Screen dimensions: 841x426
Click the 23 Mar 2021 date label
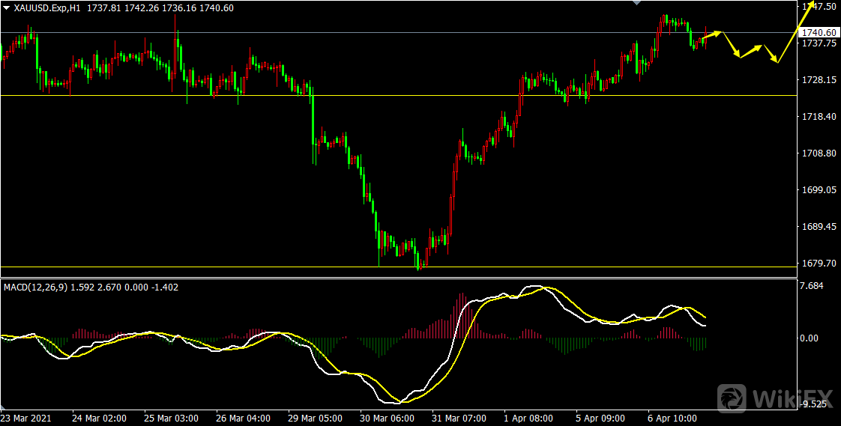pyautogui.click(x=27, y=417)
